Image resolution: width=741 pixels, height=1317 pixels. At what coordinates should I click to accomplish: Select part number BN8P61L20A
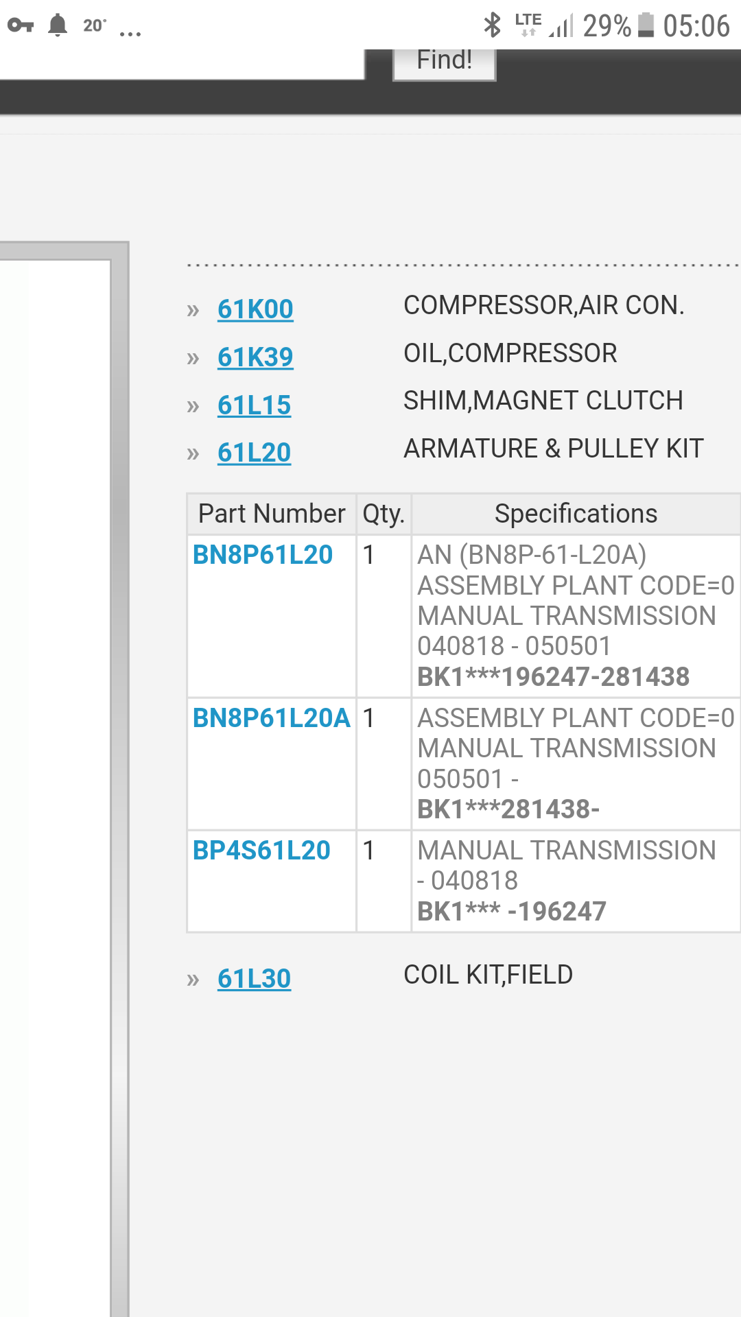[271, 718]
